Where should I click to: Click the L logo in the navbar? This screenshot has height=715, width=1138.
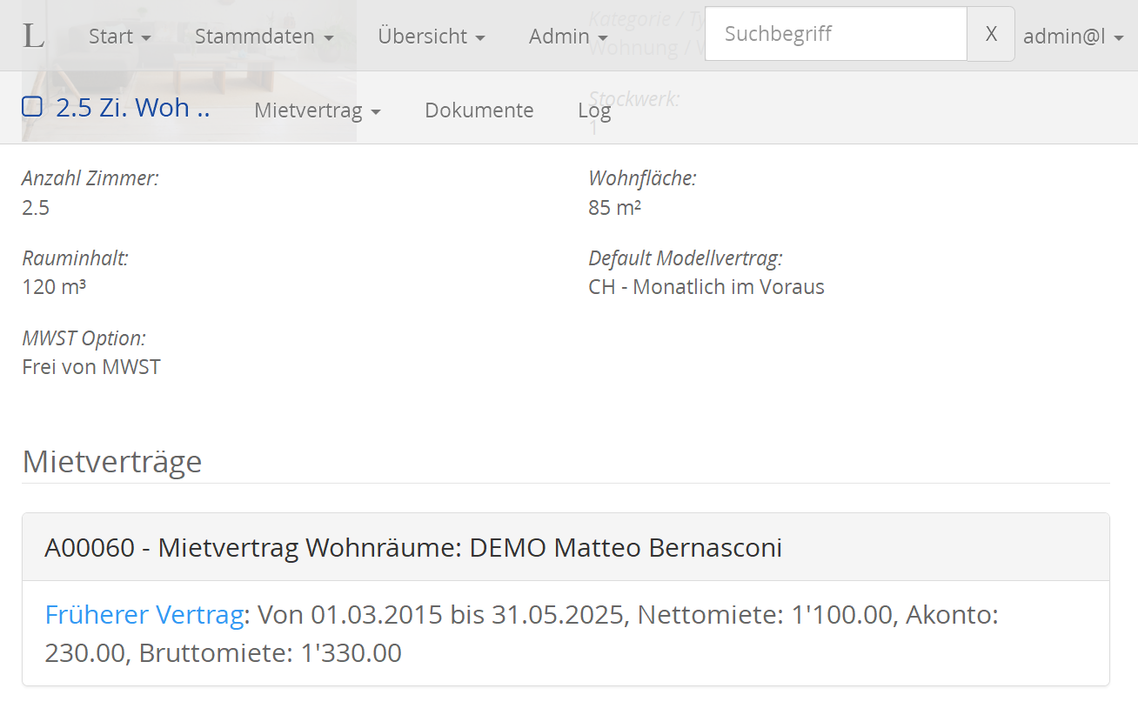pyautogui.click(x=33, y=36)
